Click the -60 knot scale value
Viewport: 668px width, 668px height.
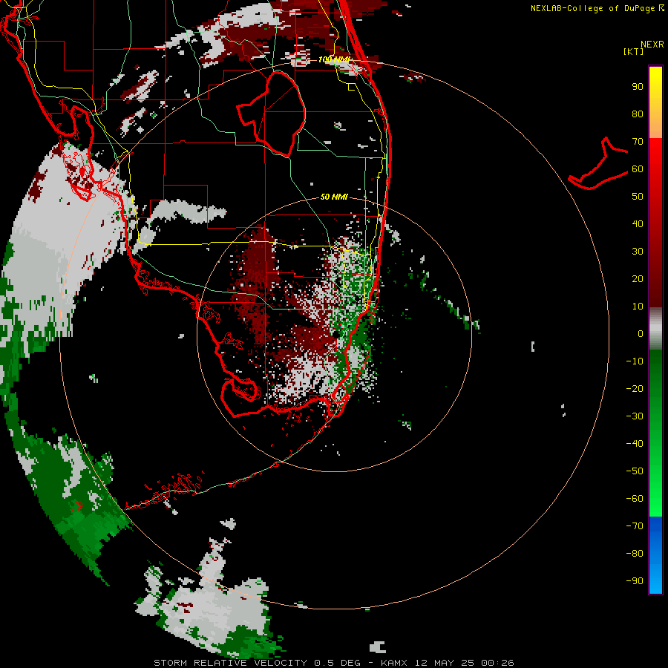(x=635, y=499)
